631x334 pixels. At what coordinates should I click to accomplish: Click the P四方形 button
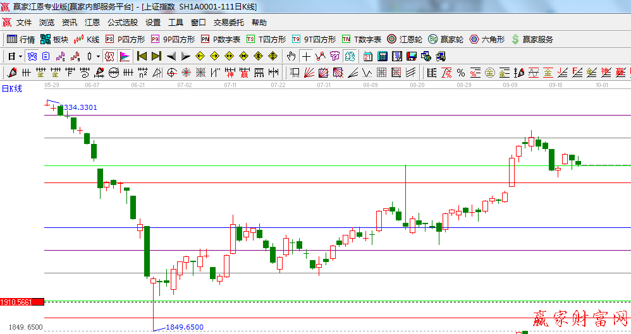click(125, 39)
